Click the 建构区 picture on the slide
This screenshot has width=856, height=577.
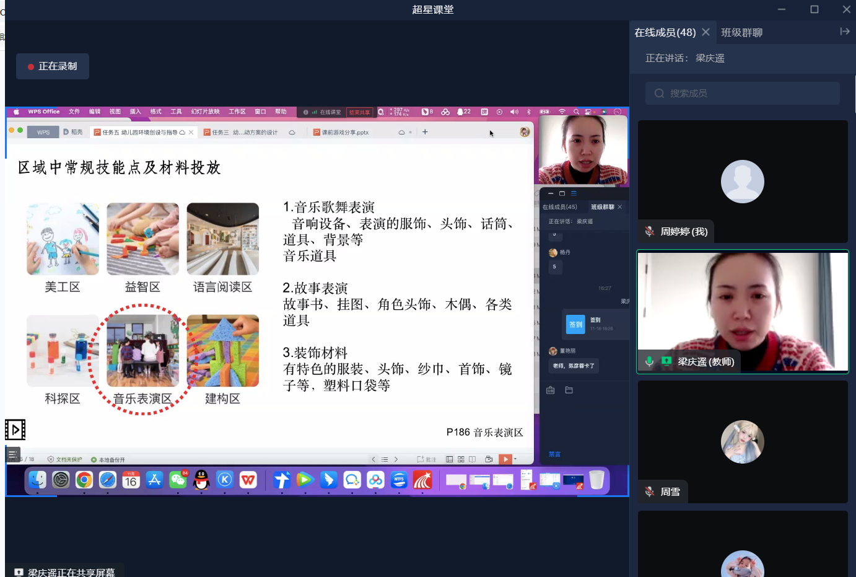[223, 351]
